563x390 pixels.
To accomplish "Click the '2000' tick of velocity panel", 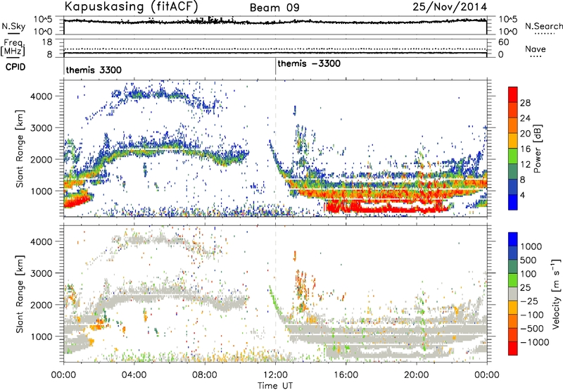I will coord(41,305).
